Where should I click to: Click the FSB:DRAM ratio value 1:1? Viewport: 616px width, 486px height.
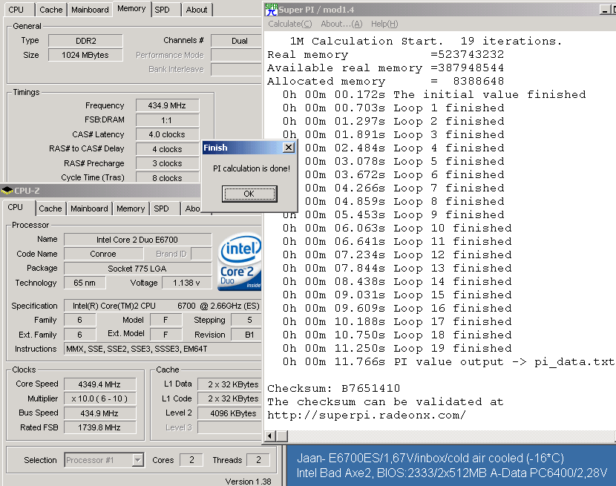[167, 120]
